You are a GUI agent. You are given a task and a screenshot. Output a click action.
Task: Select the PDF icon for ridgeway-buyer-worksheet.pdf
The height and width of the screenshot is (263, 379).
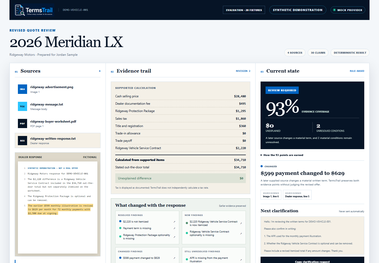click(22, 124)
